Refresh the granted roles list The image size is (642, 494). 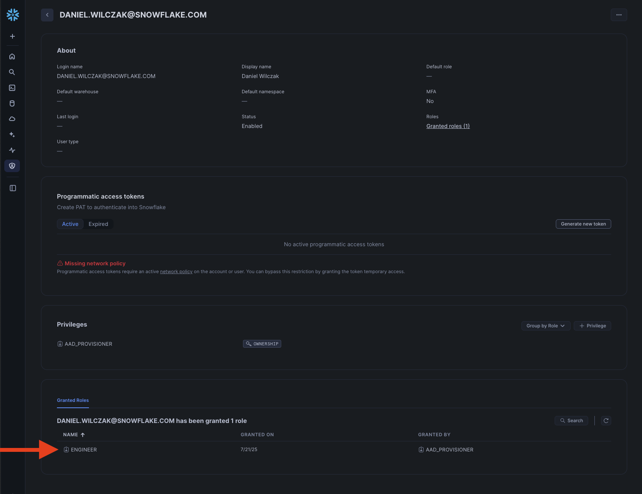(x=606, y=421)
